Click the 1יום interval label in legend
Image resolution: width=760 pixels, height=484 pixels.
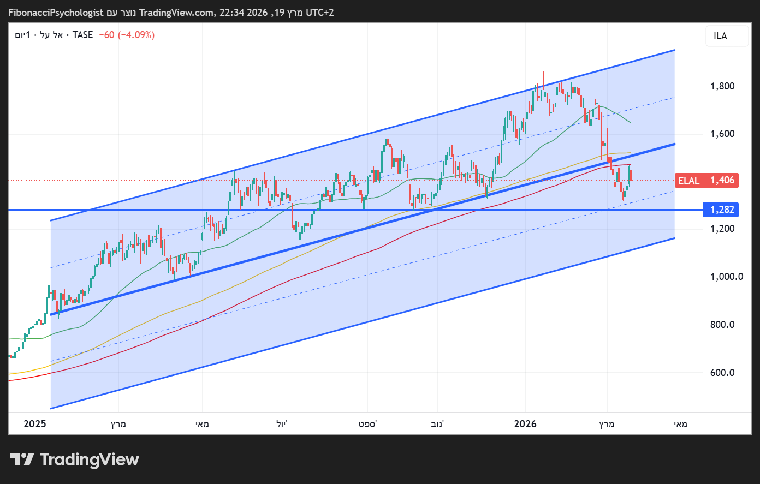23,35
